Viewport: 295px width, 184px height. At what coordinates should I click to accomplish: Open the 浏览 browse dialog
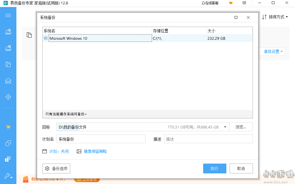click(x=241, y=127)
